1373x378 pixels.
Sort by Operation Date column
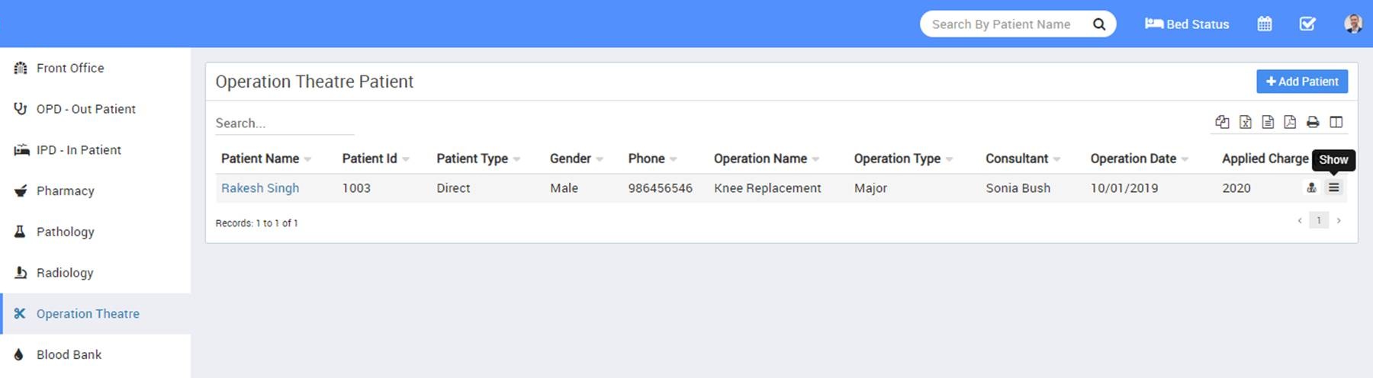coord(1133,159)
